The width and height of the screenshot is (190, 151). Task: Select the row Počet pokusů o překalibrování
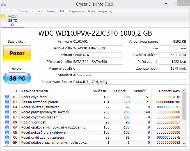point(93,132)
